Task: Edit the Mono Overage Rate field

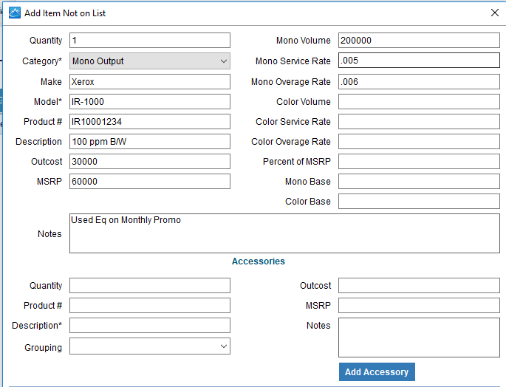Action: (x=419, y=82)
